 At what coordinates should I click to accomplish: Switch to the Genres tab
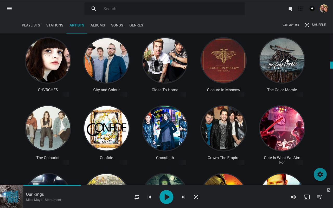pos(136,25)
